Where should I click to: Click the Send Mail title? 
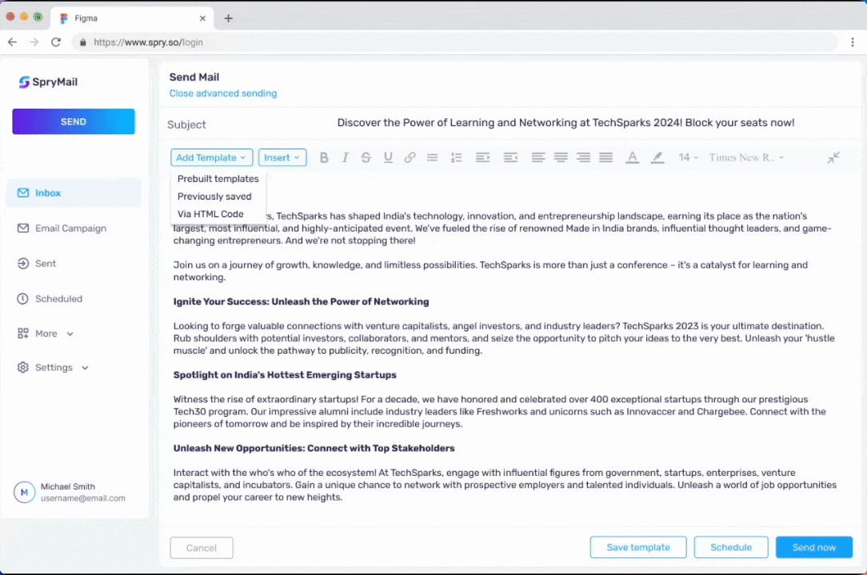194,77
